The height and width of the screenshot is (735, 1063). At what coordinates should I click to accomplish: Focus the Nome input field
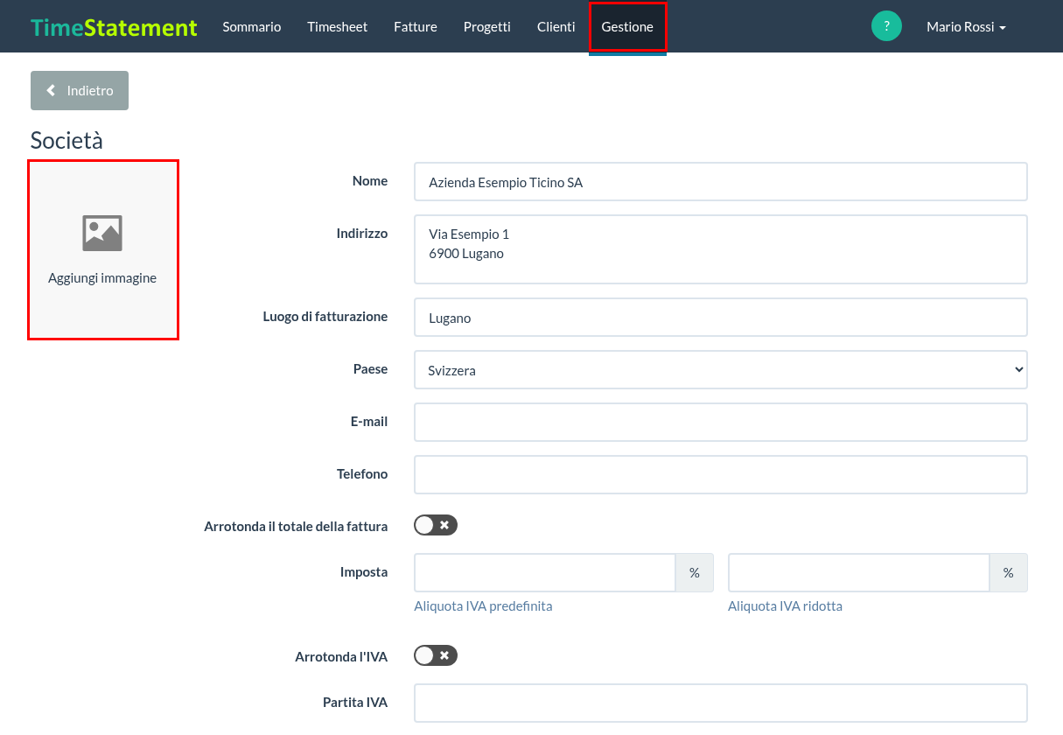coord(721,182)
